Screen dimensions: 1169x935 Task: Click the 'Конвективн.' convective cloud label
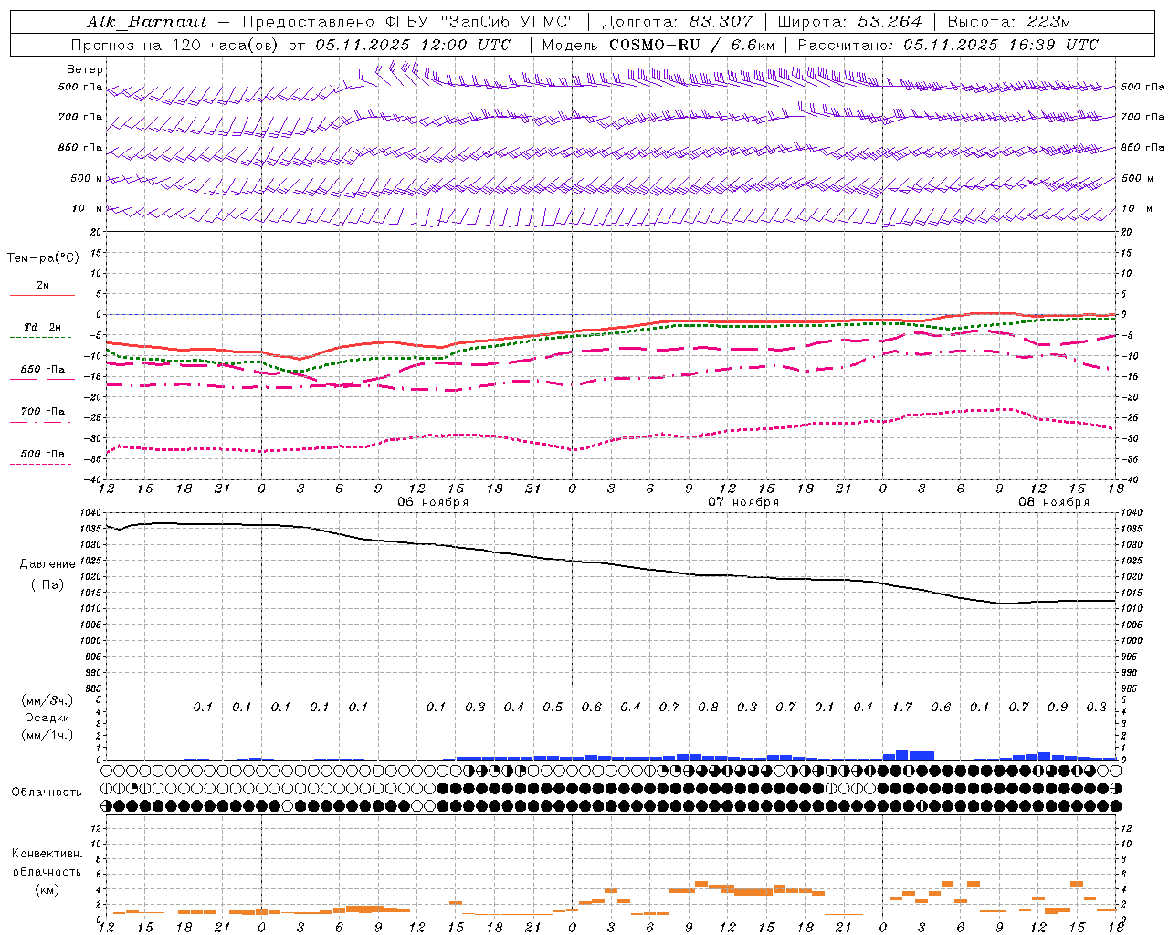coord(47,854)
